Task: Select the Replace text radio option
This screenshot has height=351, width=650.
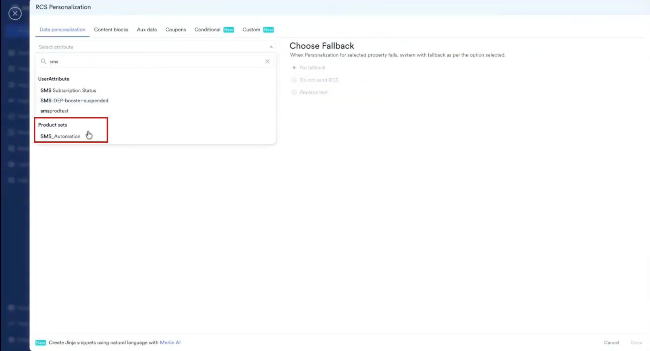Action: (294, 92)
